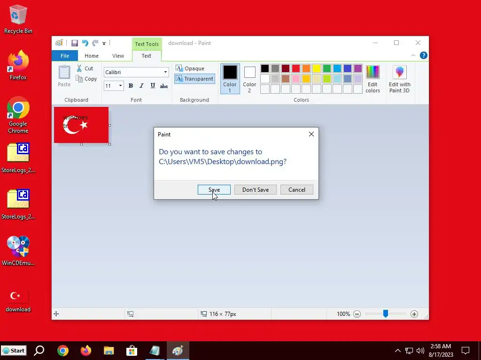Close the Paint save-changes dialog
This screenshot has height=360, width=481.
[x=311, y=134]
